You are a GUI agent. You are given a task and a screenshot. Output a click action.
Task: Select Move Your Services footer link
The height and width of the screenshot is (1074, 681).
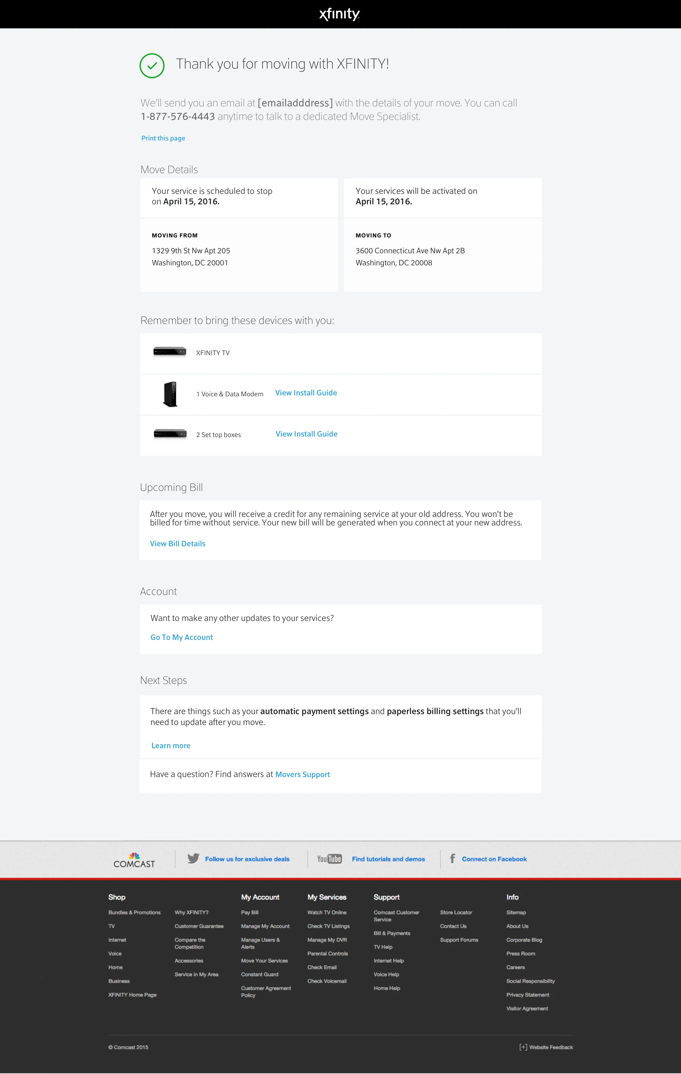(265, 961)
